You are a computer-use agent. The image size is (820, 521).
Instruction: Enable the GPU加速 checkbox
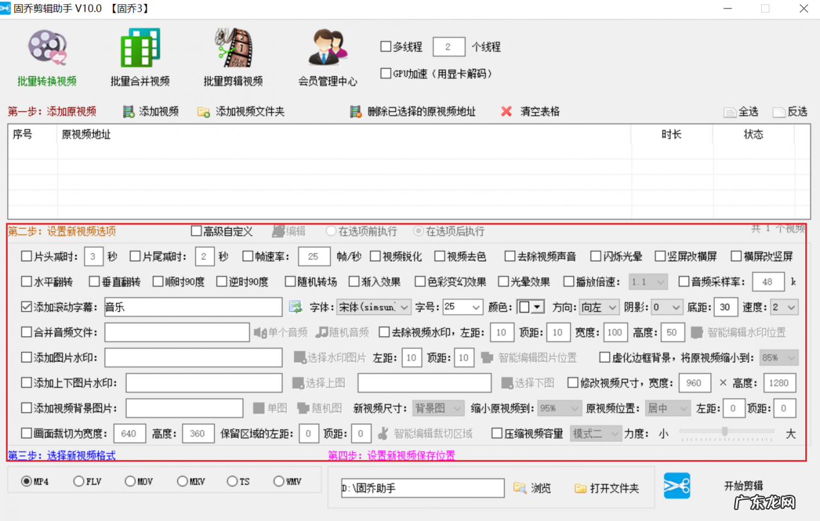click(386, 73)
